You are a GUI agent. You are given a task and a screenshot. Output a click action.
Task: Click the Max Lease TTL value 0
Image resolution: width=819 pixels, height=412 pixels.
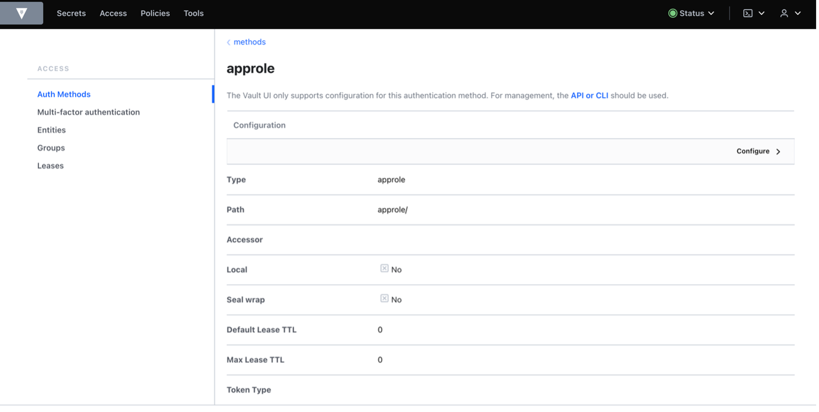[x=381, y=360]
